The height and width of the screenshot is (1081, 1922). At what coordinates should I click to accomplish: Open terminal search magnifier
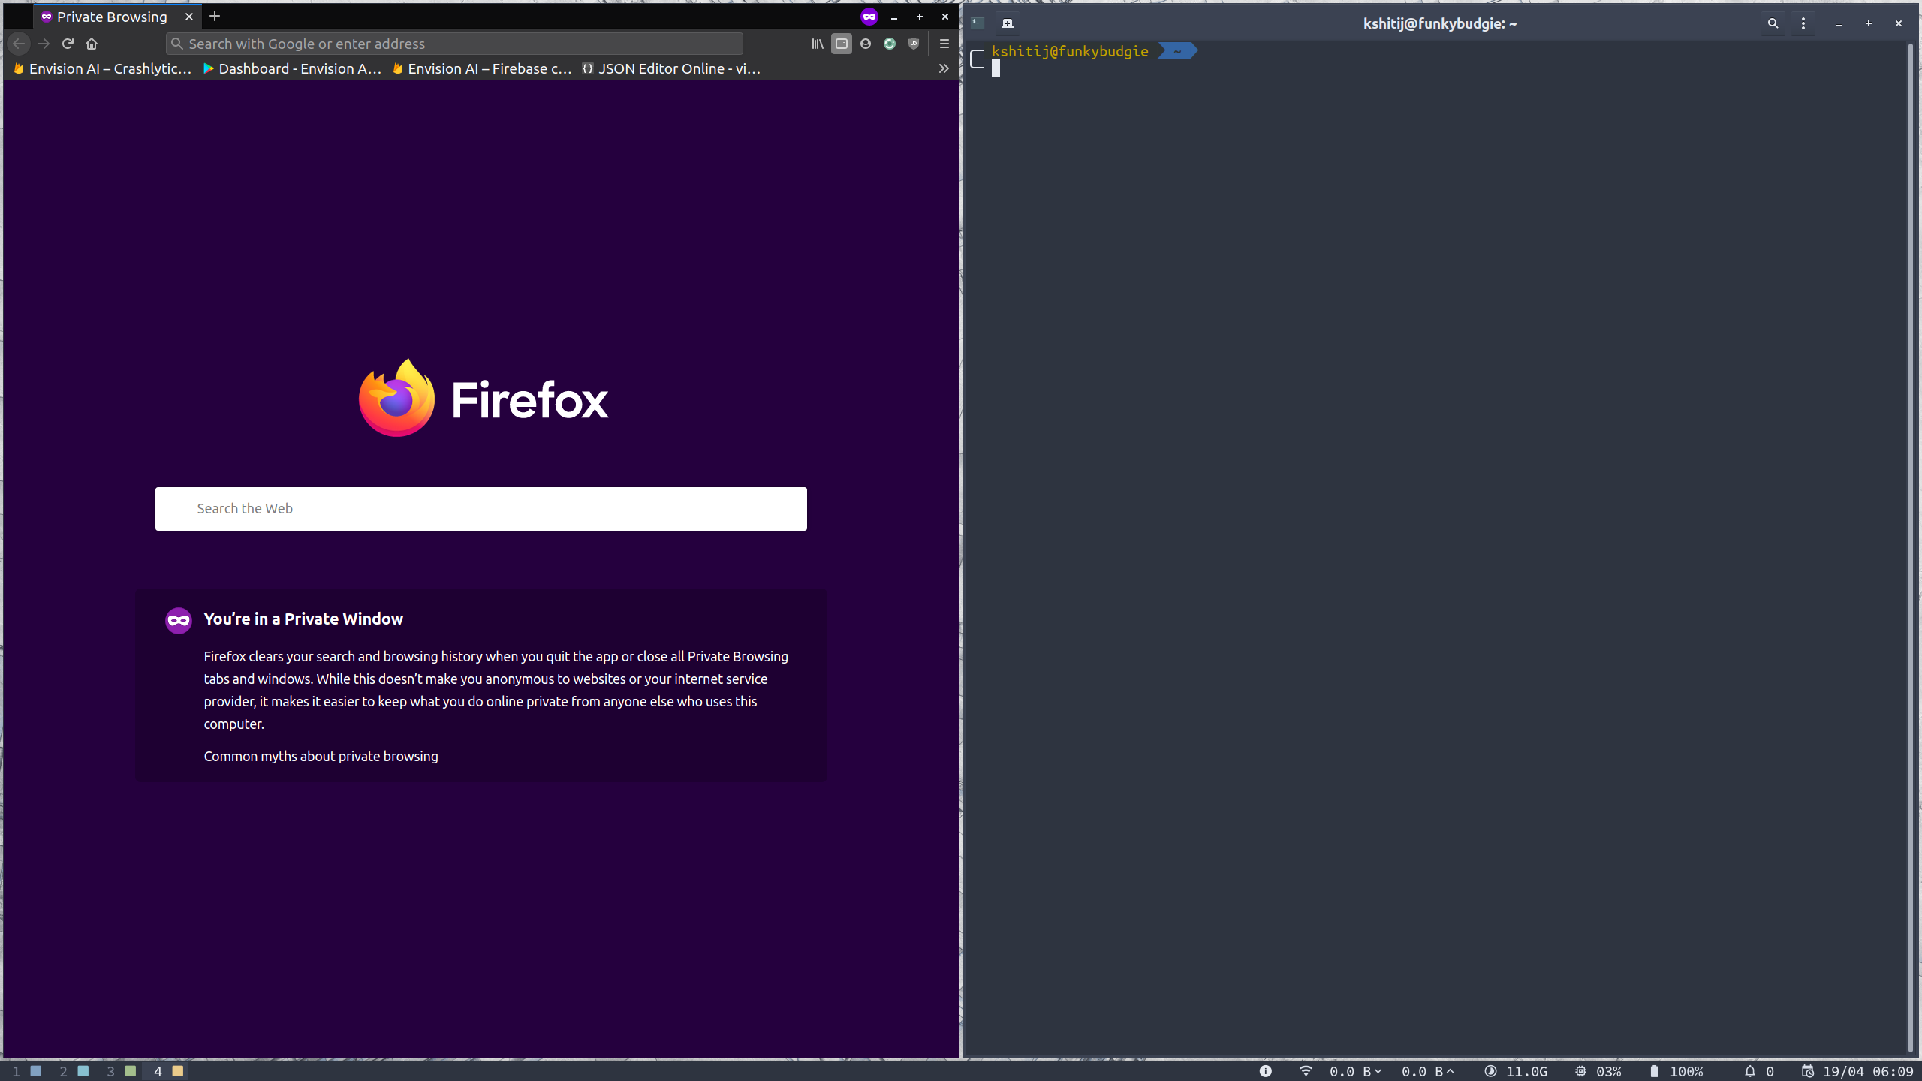click(1773, 23)
